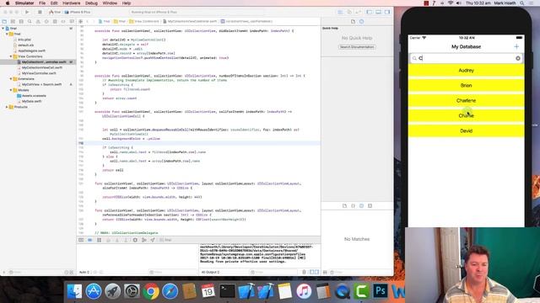
Task: Pause program execution in debug bar
Action: pos(100,240)
